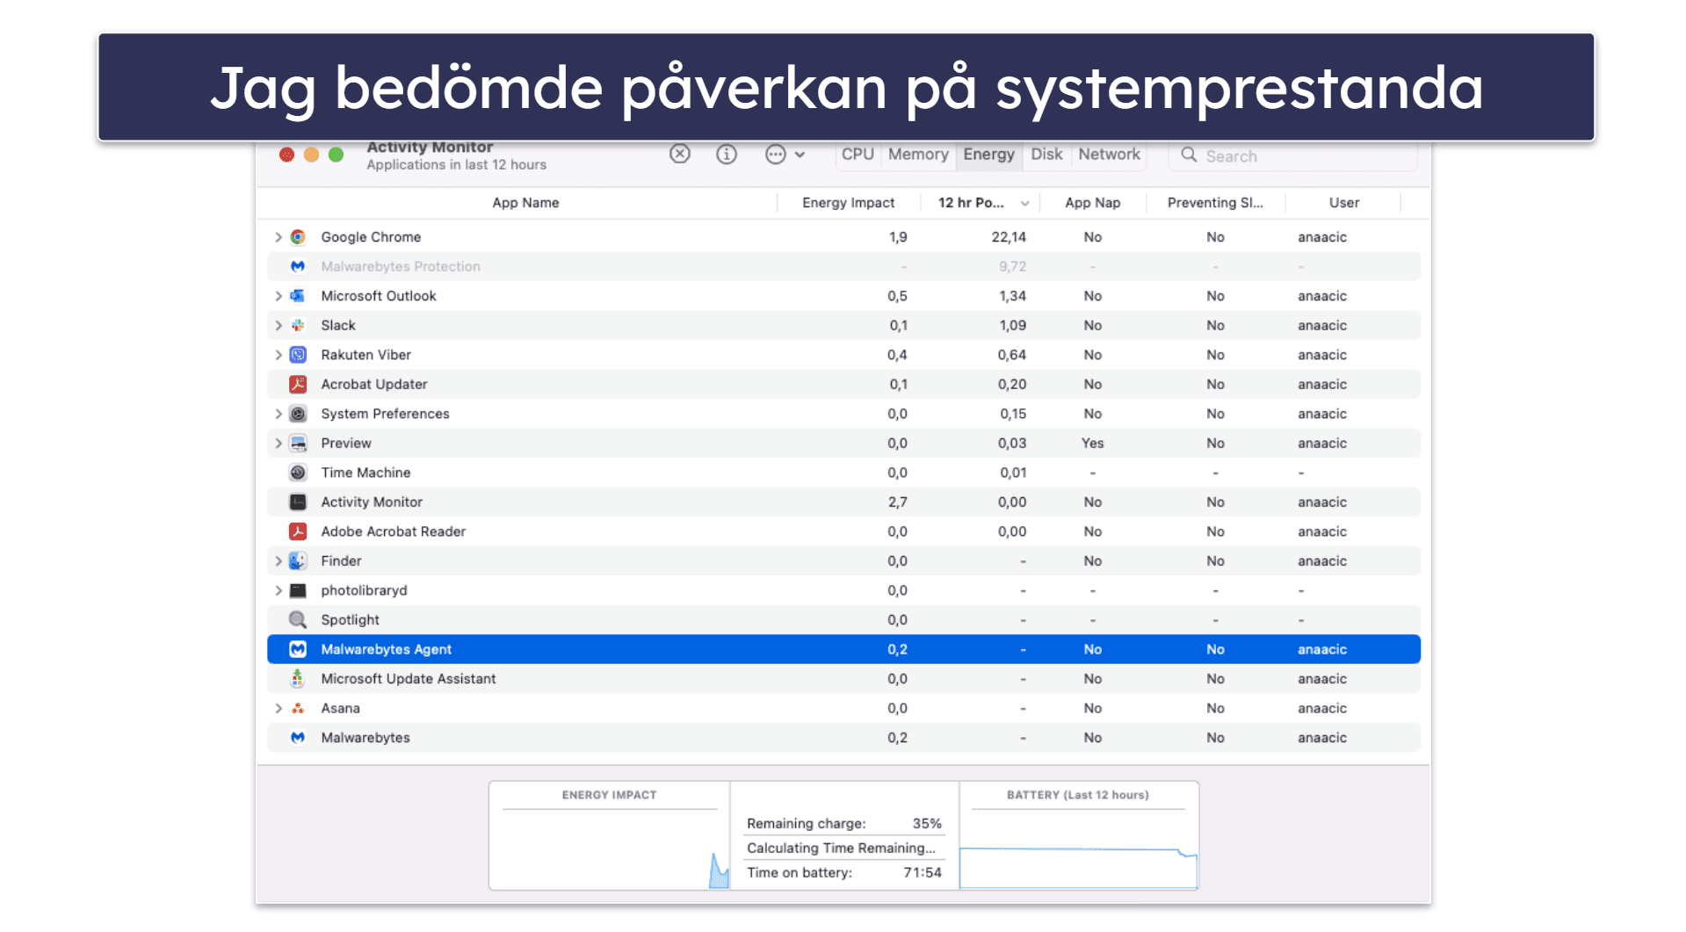This screenshot has height=932, width=1686.
Task: Click the inspect process info button
Action: pyautogui.click(x=727, y=155)
